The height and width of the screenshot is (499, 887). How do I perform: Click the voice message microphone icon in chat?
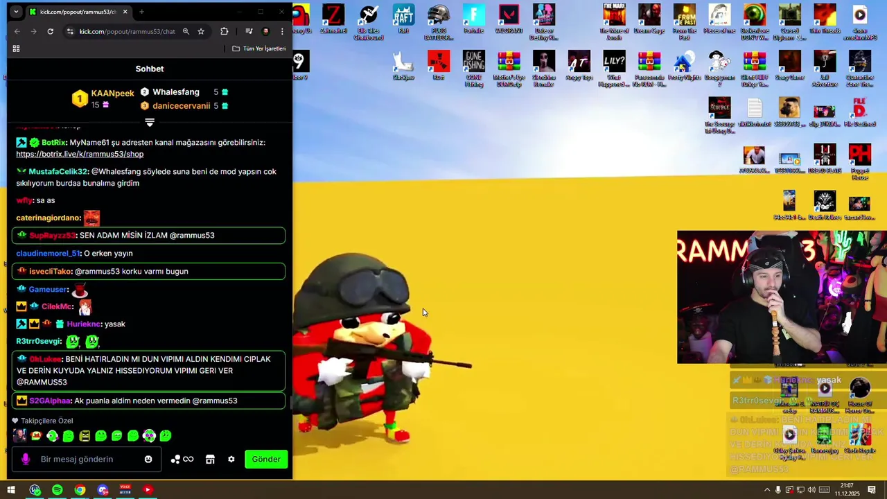pyautogui.click(x=26, y=459)
